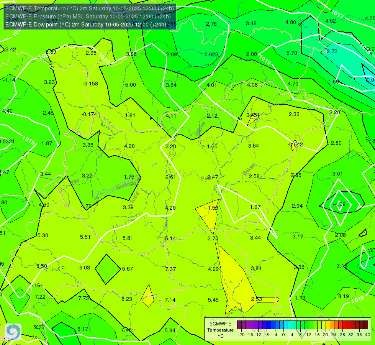This screenshot has width=375, height=345.
Task: Click the dew point value 0.451
Action: [x=253, y=115]
